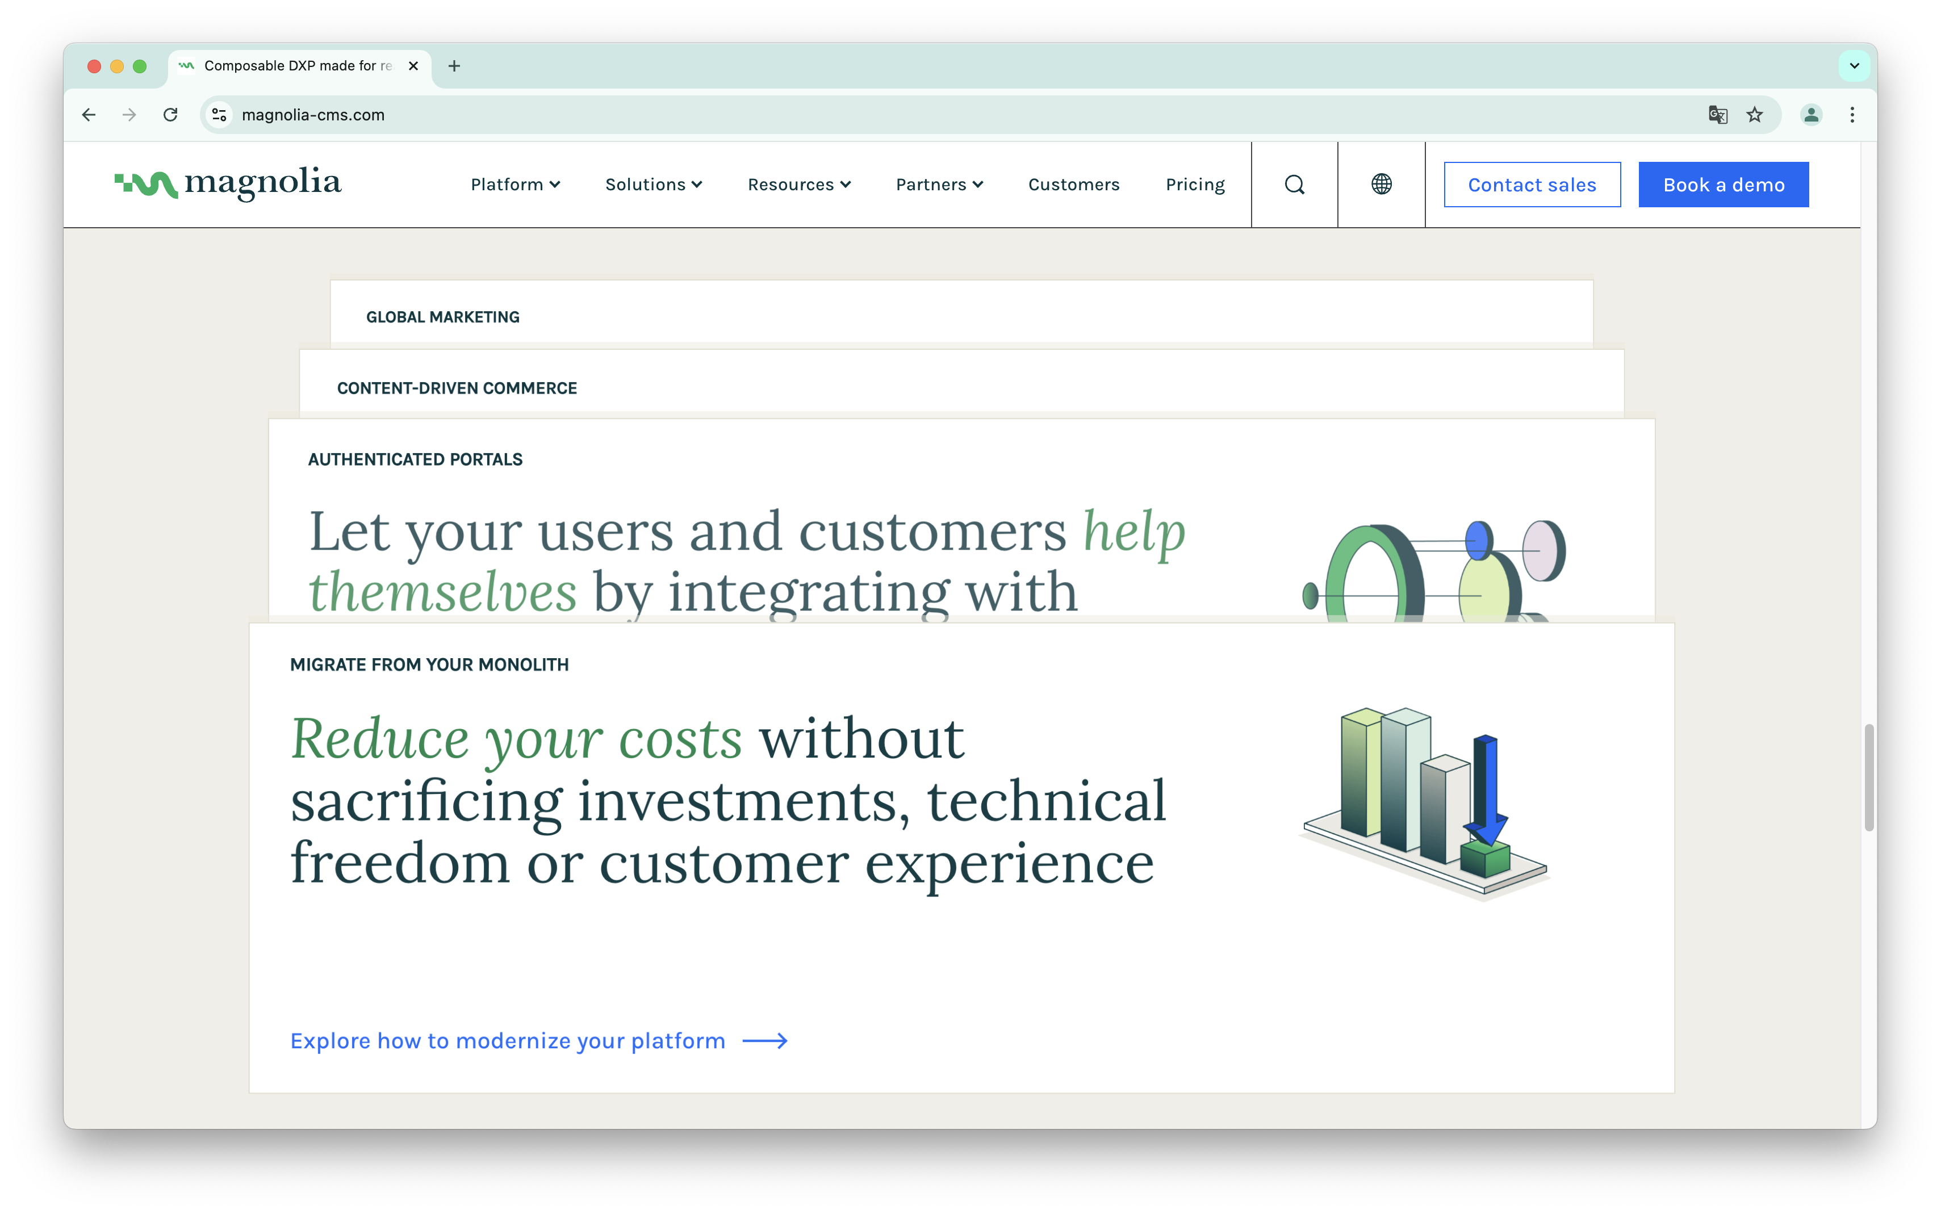
Task: Expand the Global Marketing card
Action: 443,317
